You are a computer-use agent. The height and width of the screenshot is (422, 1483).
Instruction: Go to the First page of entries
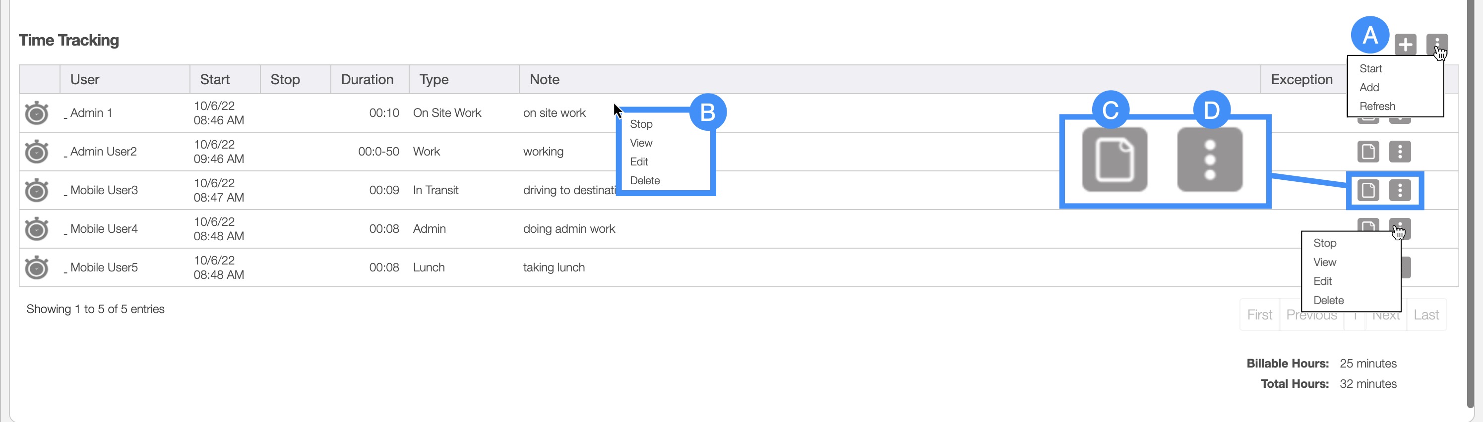pyautogui.click(x=1259, y=315)
